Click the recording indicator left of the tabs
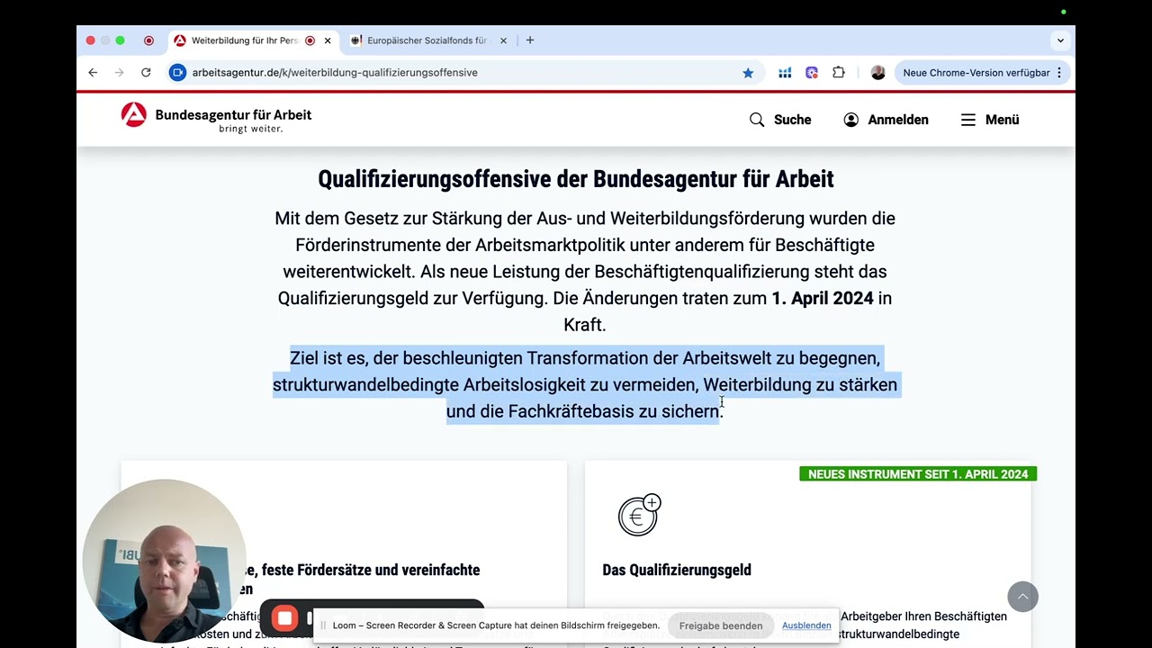 click(149, 40)
